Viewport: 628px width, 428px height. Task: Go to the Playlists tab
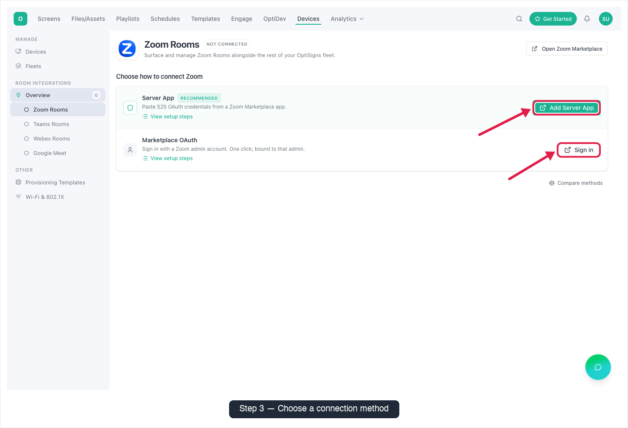128,19
